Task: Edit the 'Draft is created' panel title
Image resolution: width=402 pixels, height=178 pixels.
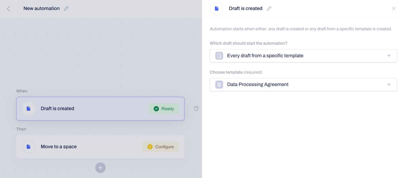Action: tap(269, 9)
